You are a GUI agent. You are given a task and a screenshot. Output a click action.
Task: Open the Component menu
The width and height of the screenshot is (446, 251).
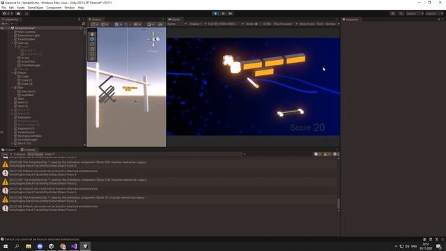tap(54, 8)
